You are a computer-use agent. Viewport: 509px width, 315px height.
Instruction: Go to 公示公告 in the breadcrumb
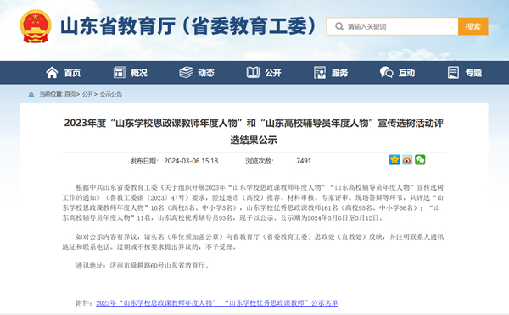(111, 94)
